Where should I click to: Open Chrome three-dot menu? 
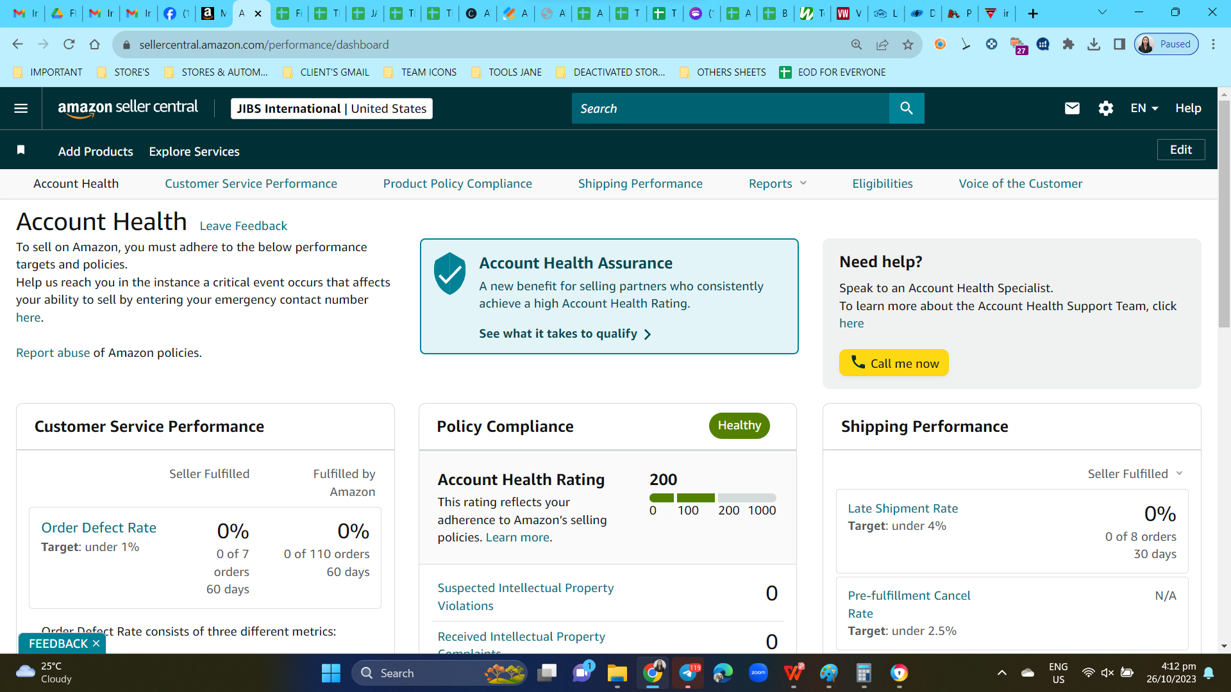click(x=1213, y=44)
